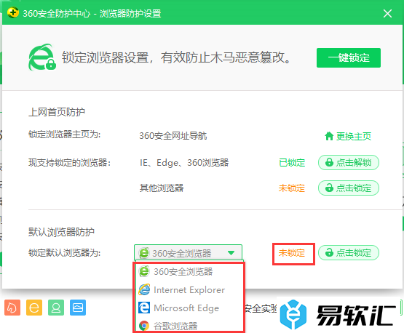Click the orange flame icon below window

click(12, 308)
